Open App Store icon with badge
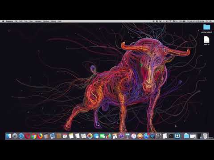 (146, 136)
